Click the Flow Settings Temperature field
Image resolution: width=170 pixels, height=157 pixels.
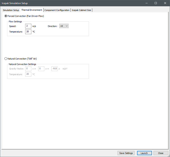pyautogui.click(x=28, y=32)
